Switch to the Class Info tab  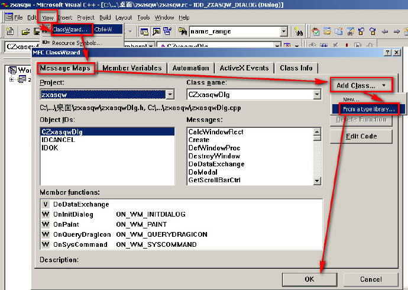[x=296, y=68]
